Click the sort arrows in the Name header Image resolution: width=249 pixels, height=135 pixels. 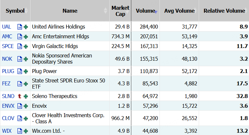click(105, 11)
